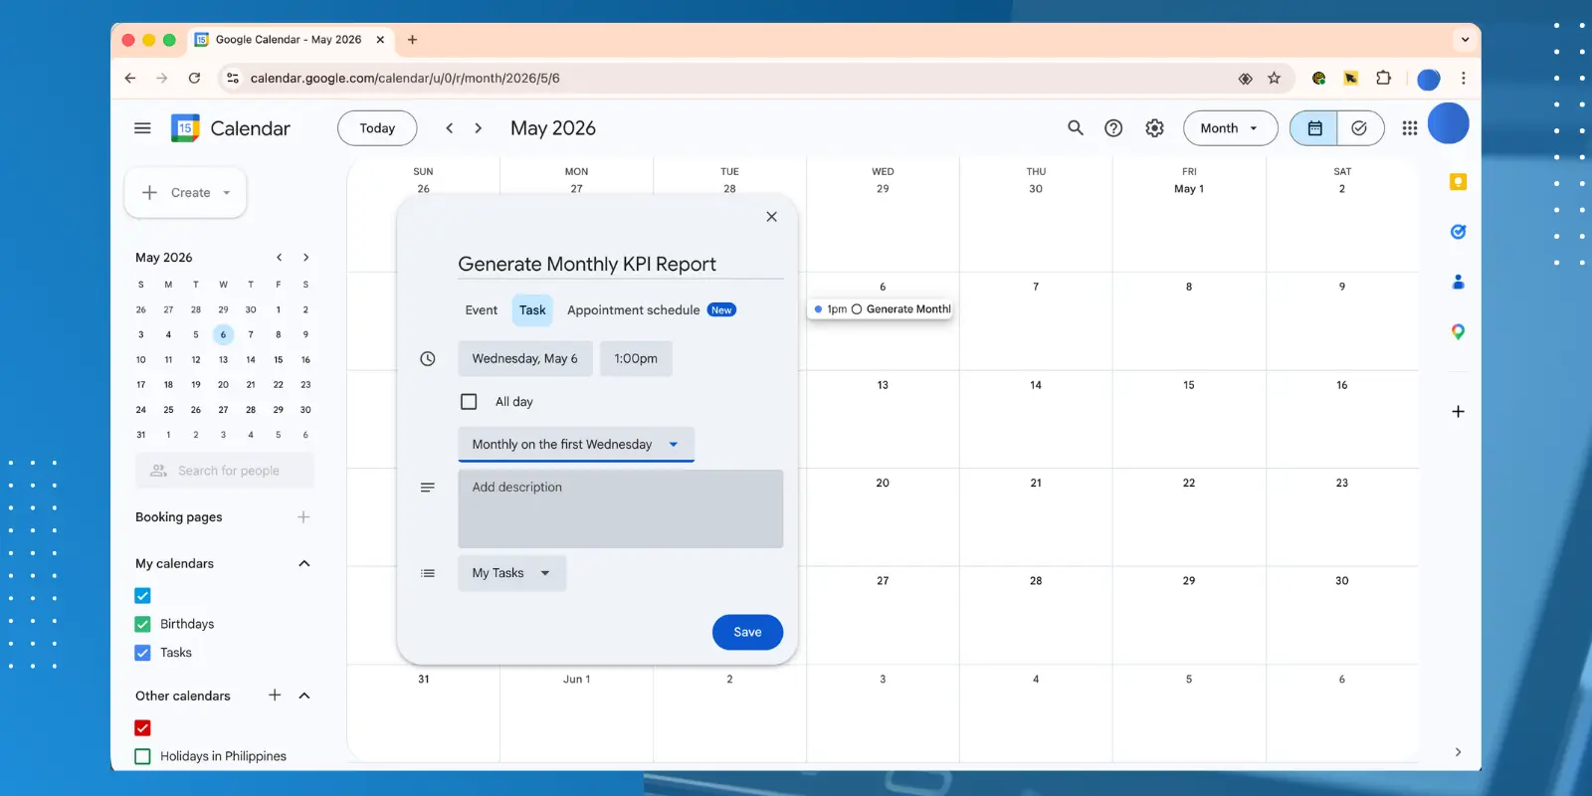Open Contacts in the side panel
The height and width of the screenshot is (796, 1592).
1458,283
